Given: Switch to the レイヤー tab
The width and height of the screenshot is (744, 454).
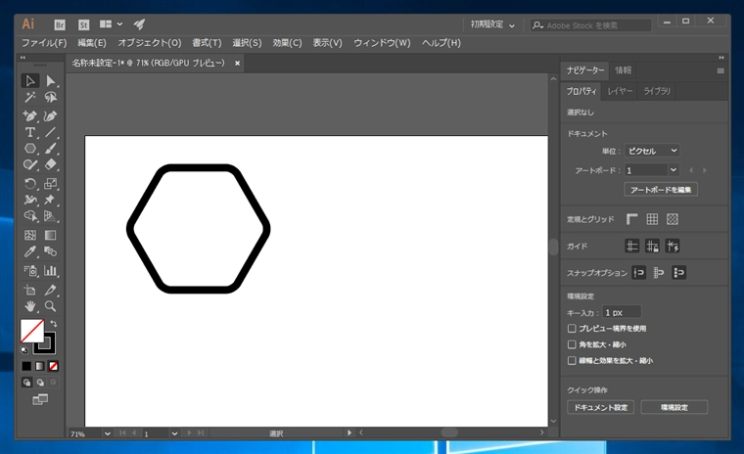Looking at the screenshot, I should pos(620,91).
